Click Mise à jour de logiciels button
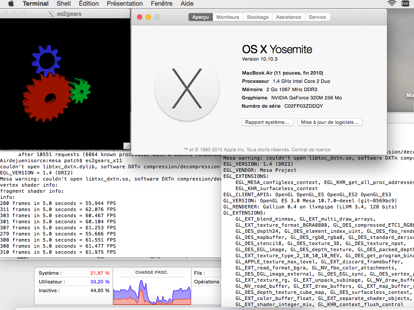 click(x=330, y=123)
